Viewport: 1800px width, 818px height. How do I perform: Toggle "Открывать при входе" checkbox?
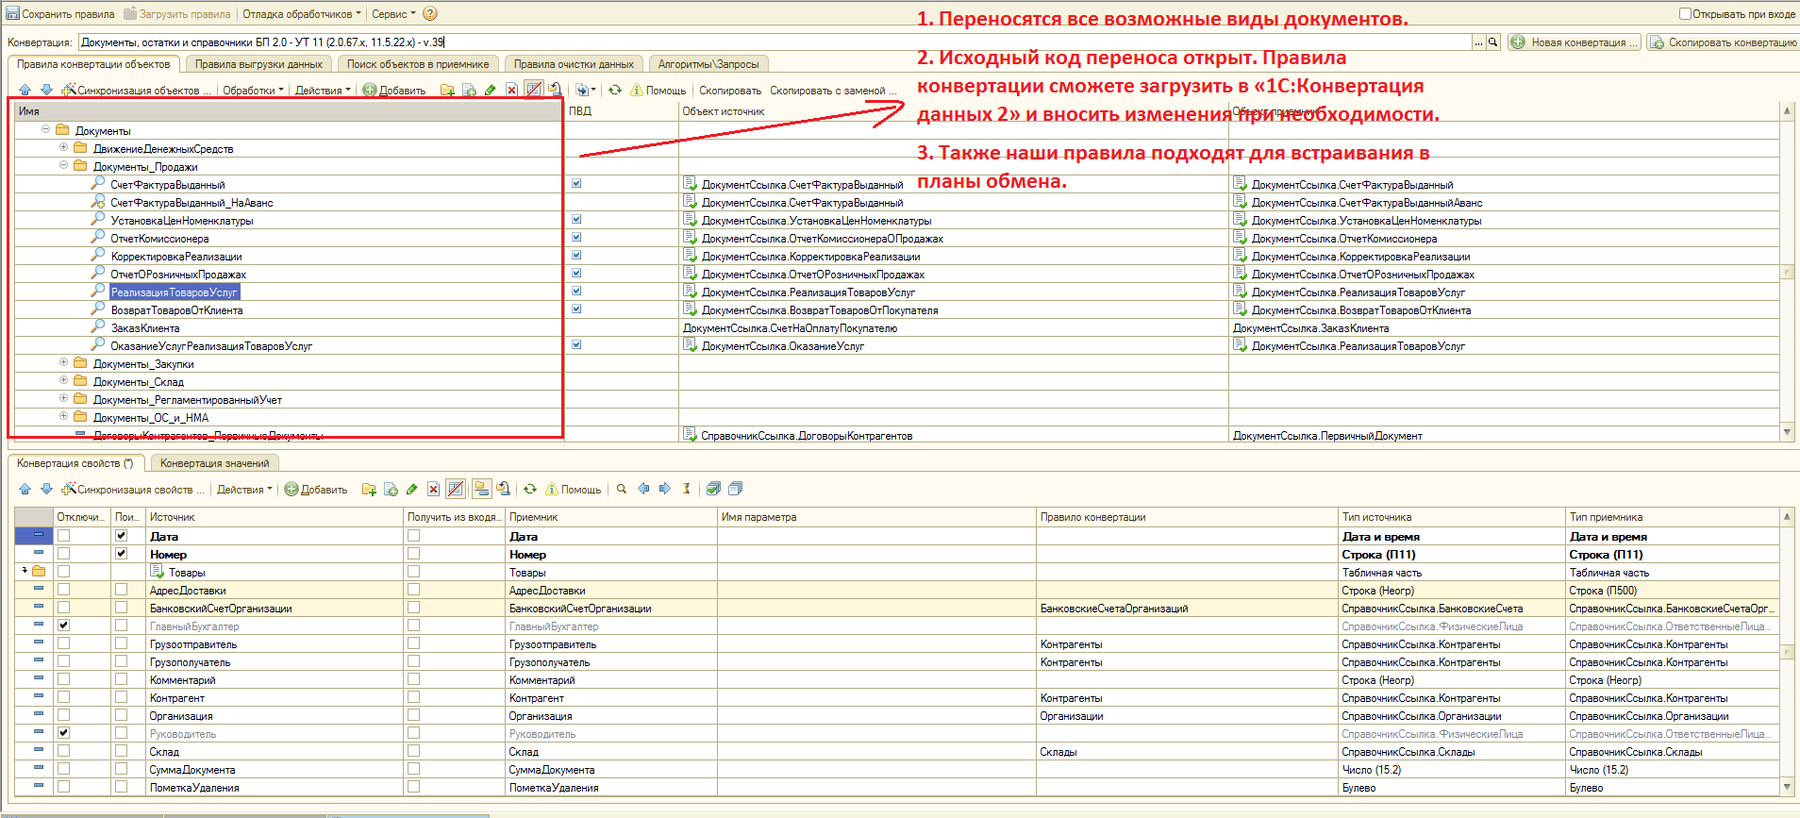tap(1685, 14)
